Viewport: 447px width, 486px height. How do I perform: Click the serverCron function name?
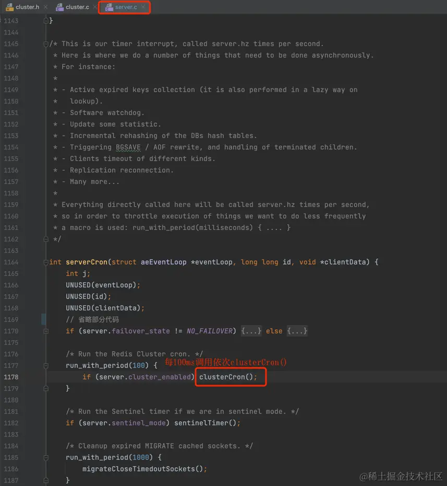coord(86,262)
